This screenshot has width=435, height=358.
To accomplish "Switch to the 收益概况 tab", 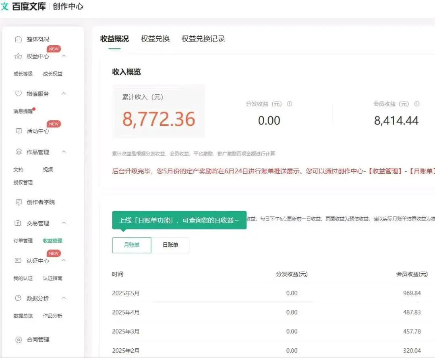I will tap(114, 39).
